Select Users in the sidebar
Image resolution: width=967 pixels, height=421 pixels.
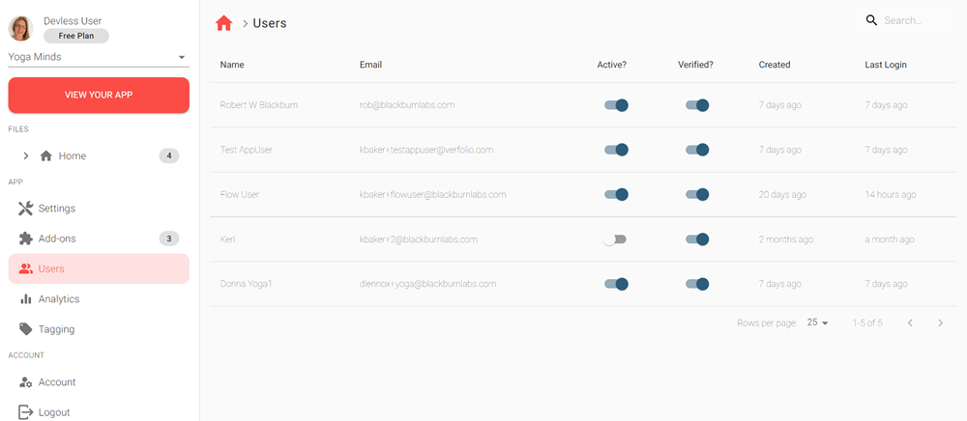click(99, 268)
